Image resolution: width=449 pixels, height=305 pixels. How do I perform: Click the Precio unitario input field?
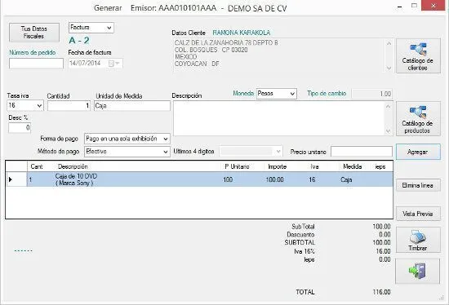click(362, 152)
